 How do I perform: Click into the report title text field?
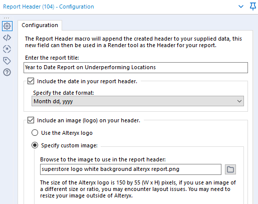tap(136, 68)
